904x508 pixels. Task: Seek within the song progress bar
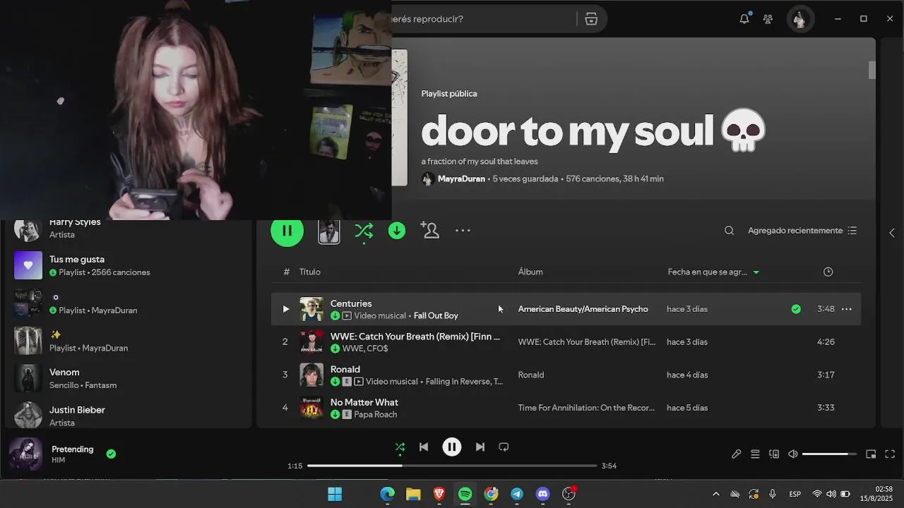click(452, 466)
